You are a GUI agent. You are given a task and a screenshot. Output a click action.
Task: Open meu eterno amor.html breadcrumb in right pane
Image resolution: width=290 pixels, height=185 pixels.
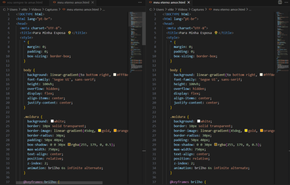229,10
